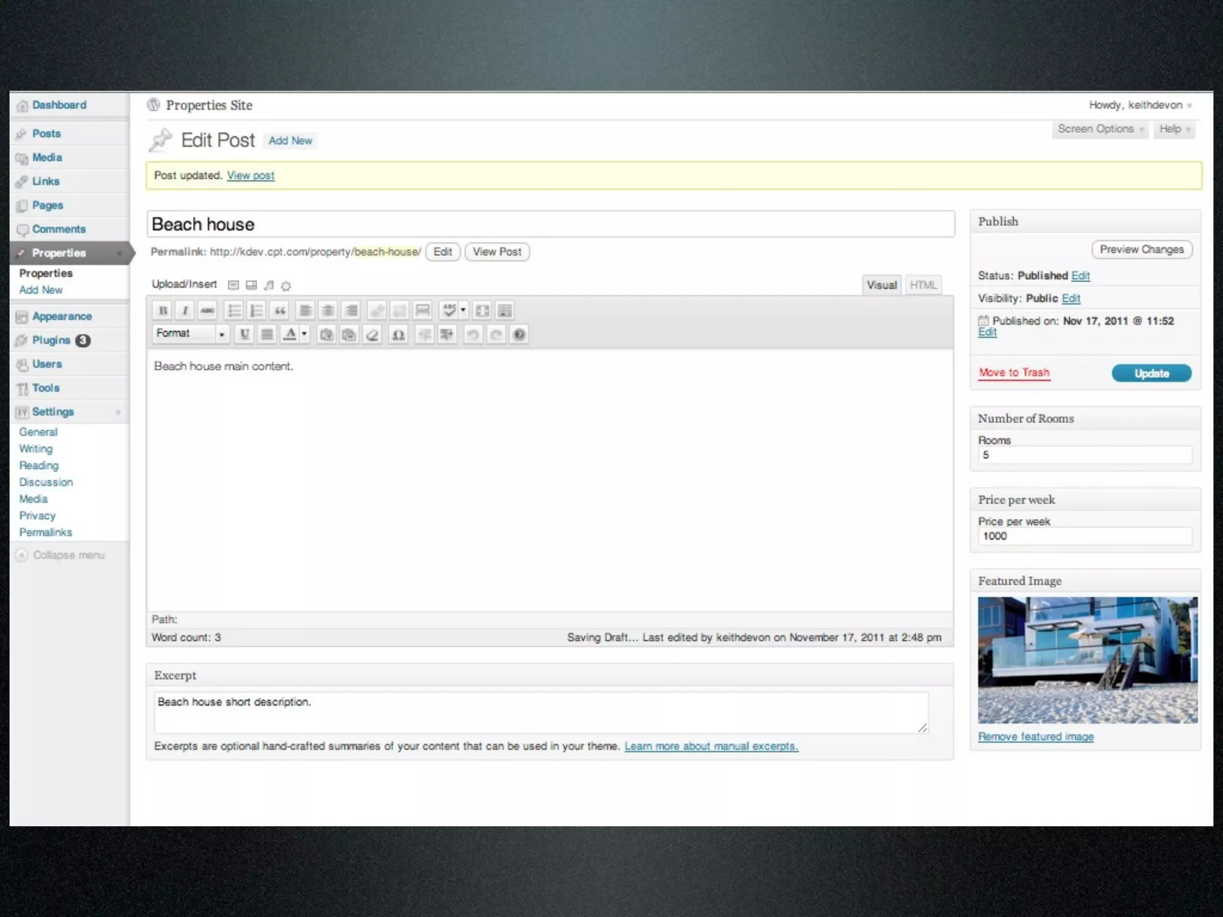Toggle the kitchen sink toolbar row

pos(505,310)
